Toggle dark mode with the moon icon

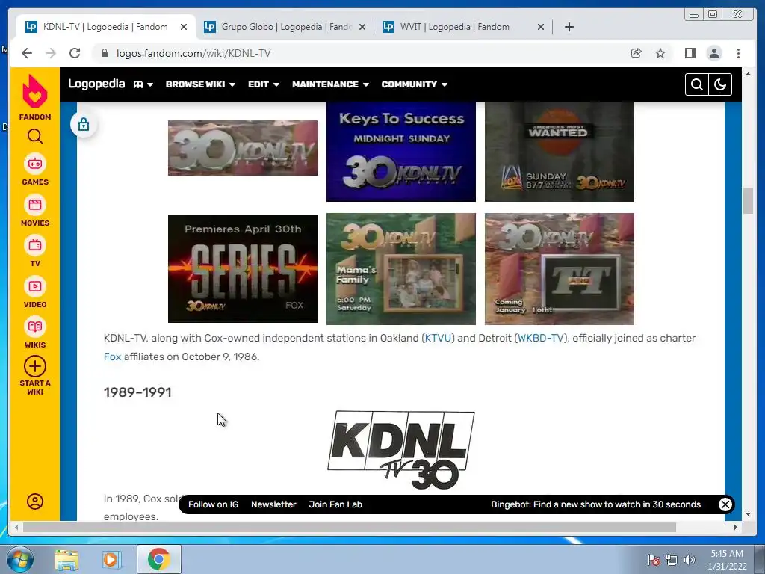coord(720,84)
